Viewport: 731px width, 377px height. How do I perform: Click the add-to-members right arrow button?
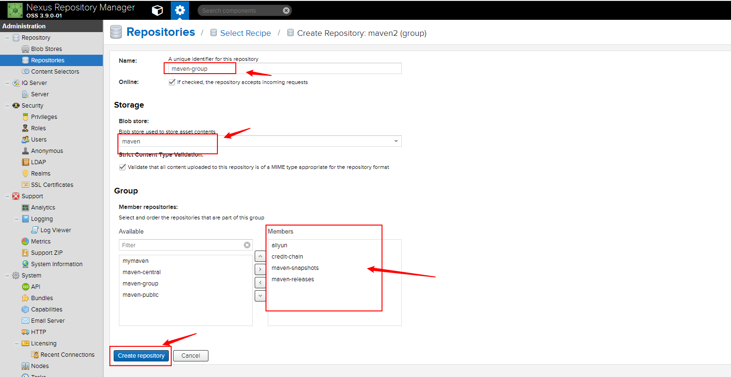(x=260, y=269)
